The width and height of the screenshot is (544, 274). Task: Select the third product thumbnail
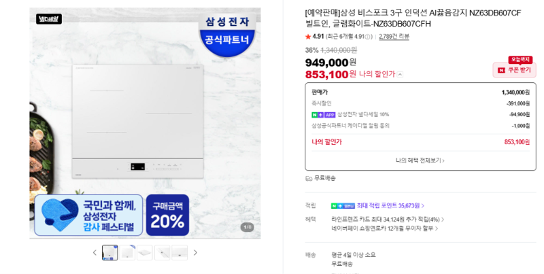[x=145, y=252]
